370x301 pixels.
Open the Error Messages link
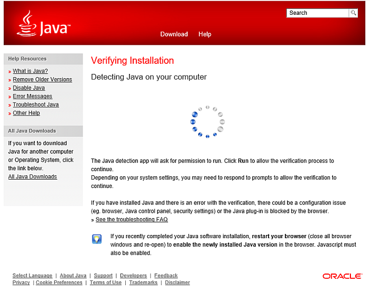(x=32, y=96)
